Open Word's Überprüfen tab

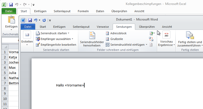[147, 27]
